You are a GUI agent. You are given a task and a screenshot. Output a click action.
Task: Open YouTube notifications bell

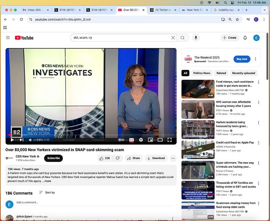[x=245, y=38]
